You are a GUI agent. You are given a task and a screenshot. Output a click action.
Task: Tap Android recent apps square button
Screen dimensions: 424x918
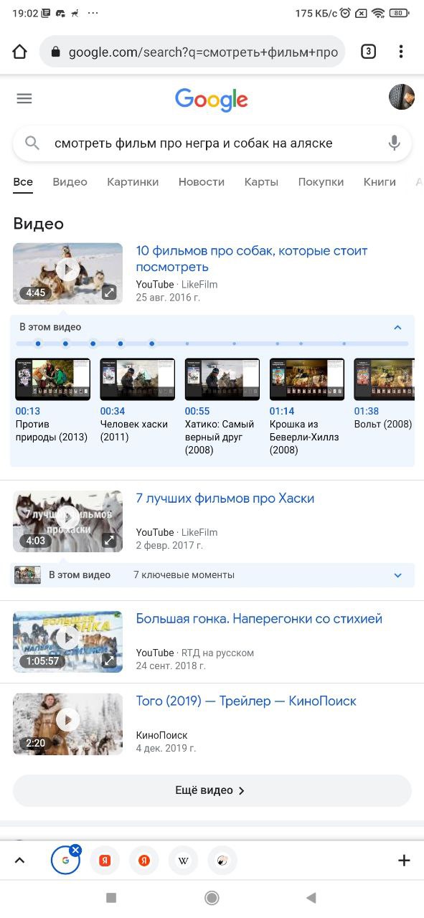[x=111, y=898]
